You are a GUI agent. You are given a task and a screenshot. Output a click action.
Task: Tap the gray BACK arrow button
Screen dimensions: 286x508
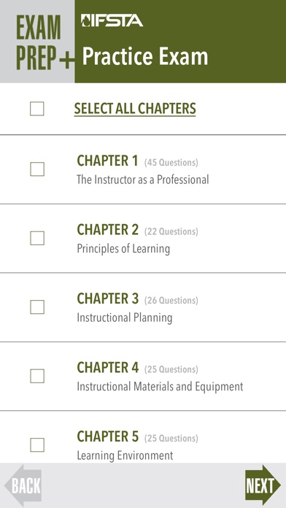tap(23, 485)
